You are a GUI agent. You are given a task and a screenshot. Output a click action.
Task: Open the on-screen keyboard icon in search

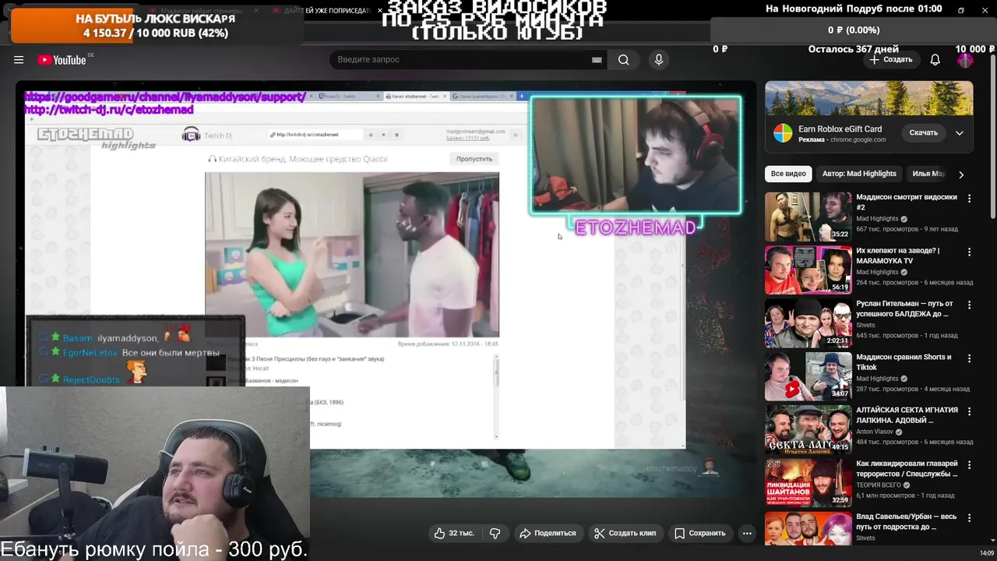pos(597,60)
